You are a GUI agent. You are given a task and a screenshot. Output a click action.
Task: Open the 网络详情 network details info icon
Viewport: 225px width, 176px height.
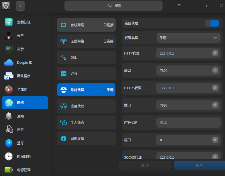tap(63, 139)
